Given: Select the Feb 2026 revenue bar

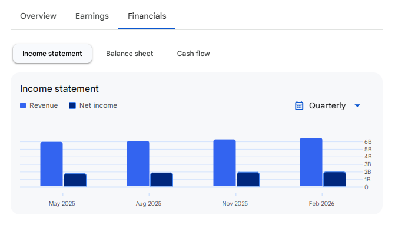Looking at the screenshot, I should pos(311,162).
